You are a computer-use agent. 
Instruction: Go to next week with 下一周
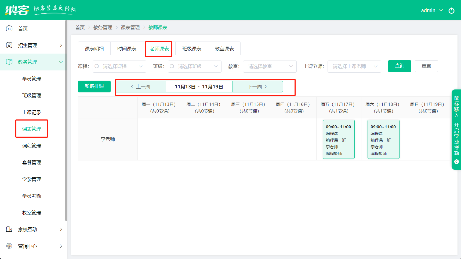(x=257, y=87)
